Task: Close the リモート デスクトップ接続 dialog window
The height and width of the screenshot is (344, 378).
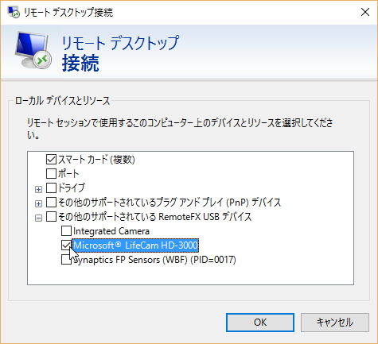Action: pos(365,12)
